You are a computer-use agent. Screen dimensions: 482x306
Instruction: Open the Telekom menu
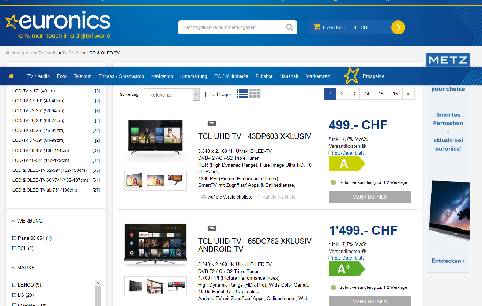(83, 76)
